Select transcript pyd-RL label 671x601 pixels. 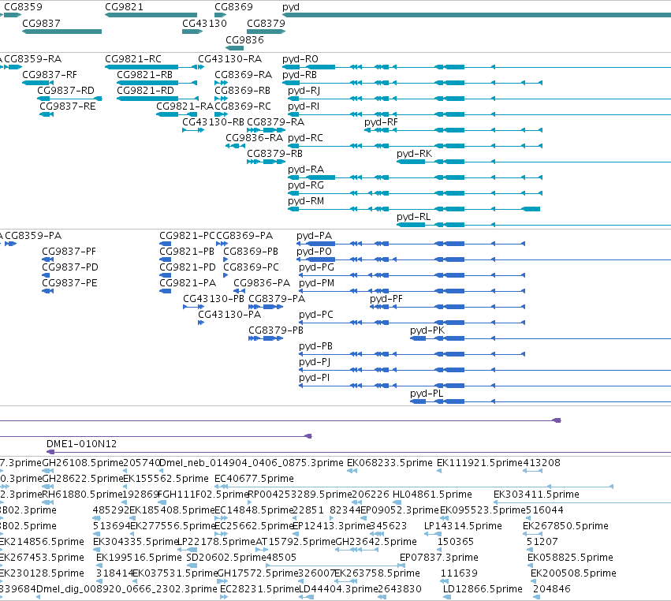413,217
